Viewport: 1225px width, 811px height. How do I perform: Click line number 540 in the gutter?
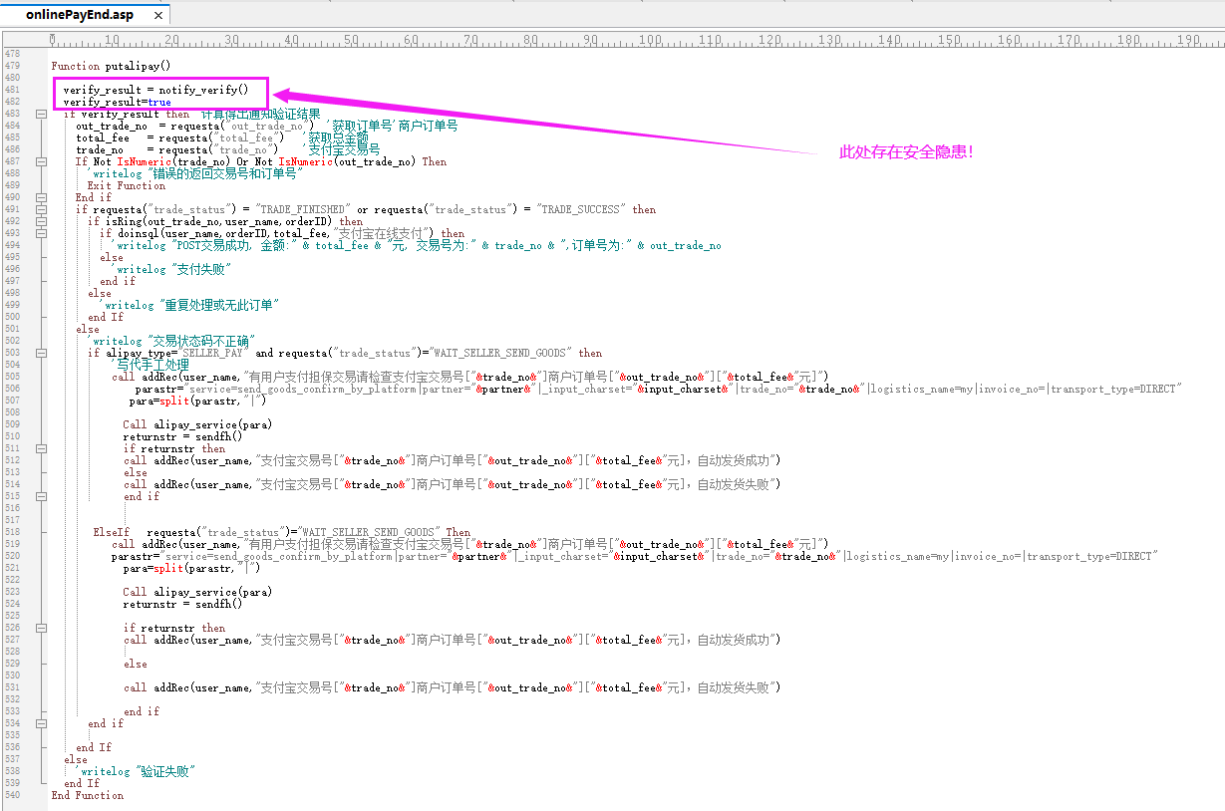pyautogui.click(x=12, y=795)
